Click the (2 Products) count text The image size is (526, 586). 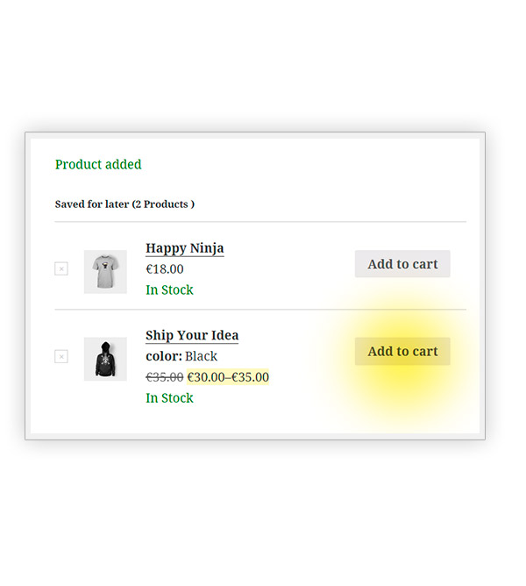pos(163,204)
